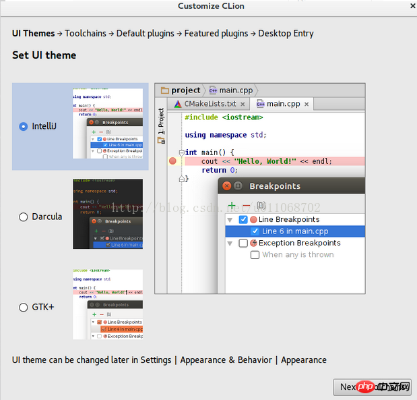Viewport: 417px width, 400px height.
Task: Close the Customize CLion dialog
Action: 412,5
